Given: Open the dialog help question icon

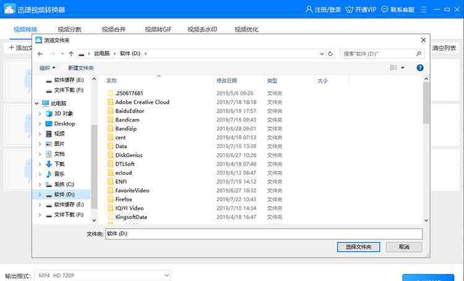Looking at the screenshot, I should coord(420,67).
